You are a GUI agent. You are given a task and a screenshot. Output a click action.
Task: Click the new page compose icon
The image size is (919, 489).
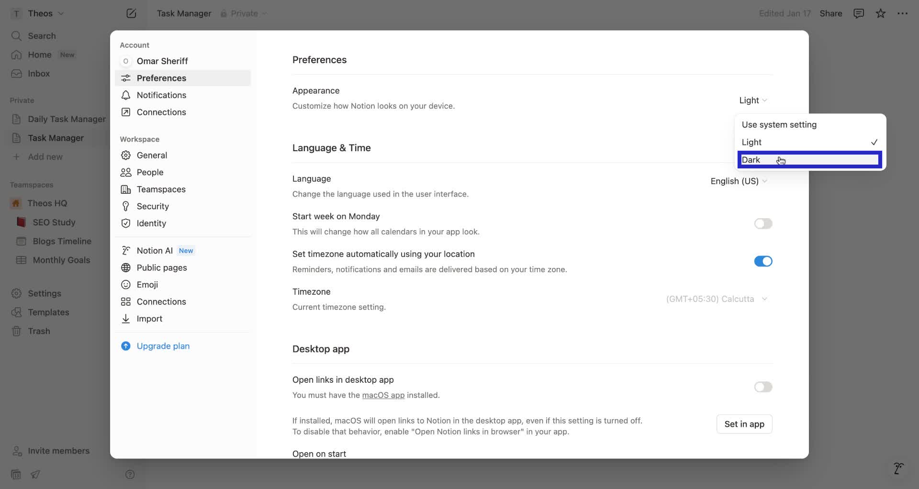coord(131,13)
